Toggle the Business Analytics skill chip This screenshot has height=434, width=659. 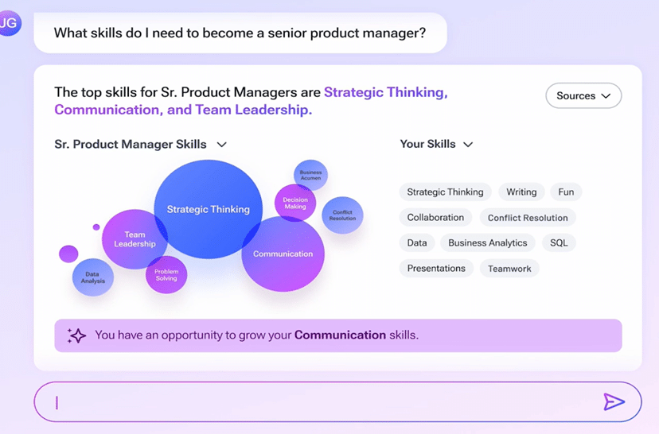pos(488,242)
